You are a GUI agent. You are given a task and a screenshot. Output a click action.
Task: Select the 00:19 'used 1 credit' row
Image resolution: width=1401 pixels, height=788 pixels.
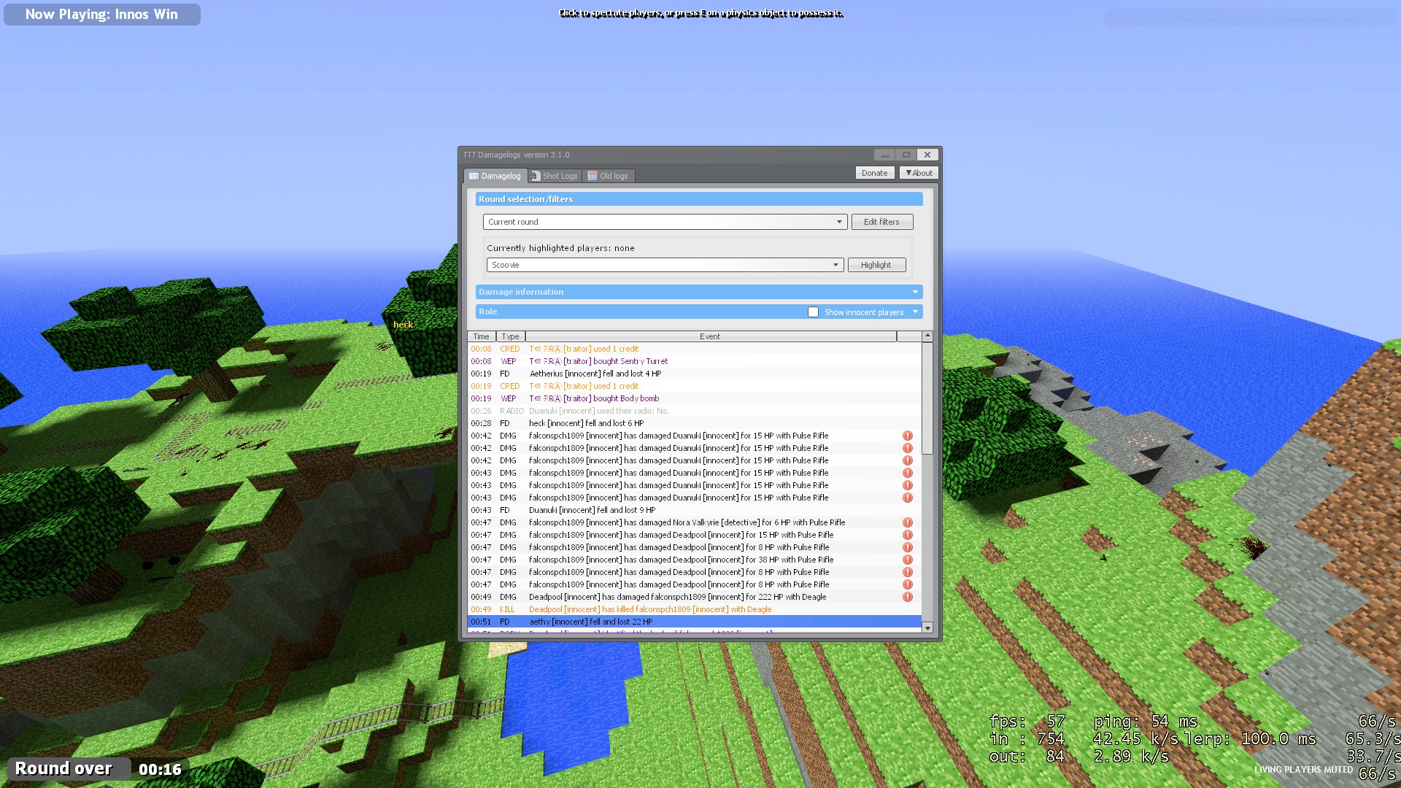click(x=694, y=386)
